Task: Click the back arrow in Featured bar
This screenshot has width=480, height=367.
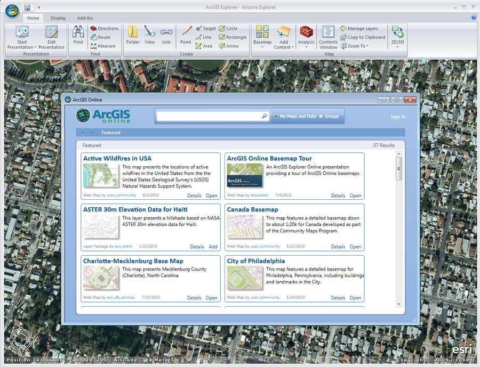Action: click(82, 133)
